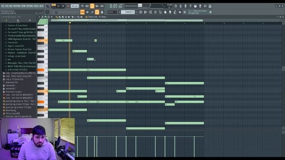Select the Delete tool in piano roll toolbar

[66, 17]
